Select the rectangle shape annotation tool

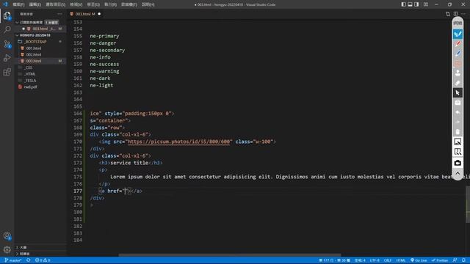[458, 64]
